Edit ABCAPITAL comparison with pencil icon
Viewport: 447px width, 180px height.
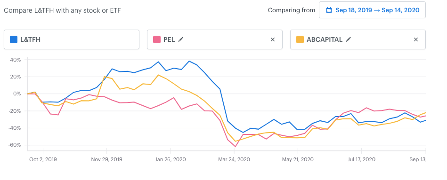click(348, 39)
